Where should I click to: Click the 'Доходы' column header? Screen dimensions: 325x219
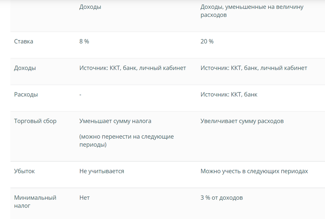(90, 7)
